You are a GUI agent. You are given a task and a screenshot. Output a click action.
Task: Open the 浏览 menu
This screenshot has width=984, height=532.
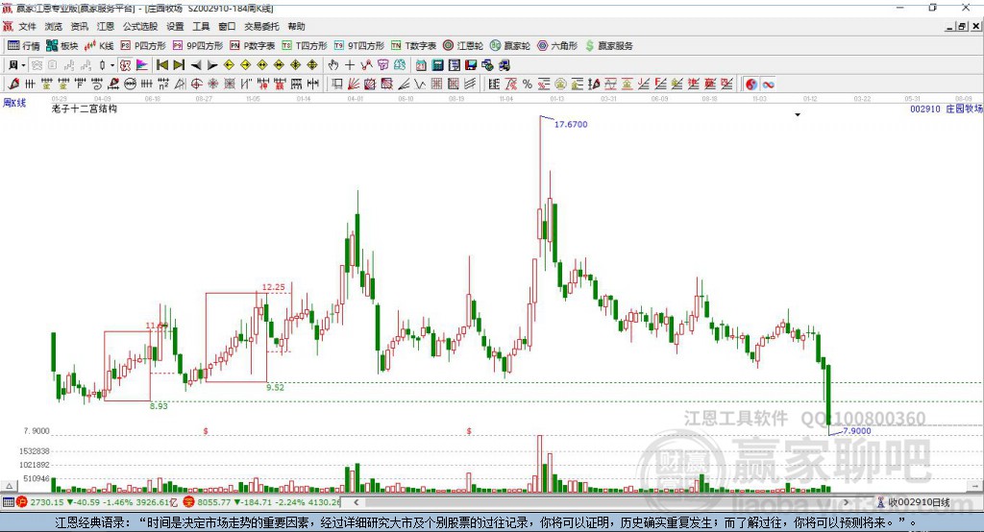coord(54,26)
